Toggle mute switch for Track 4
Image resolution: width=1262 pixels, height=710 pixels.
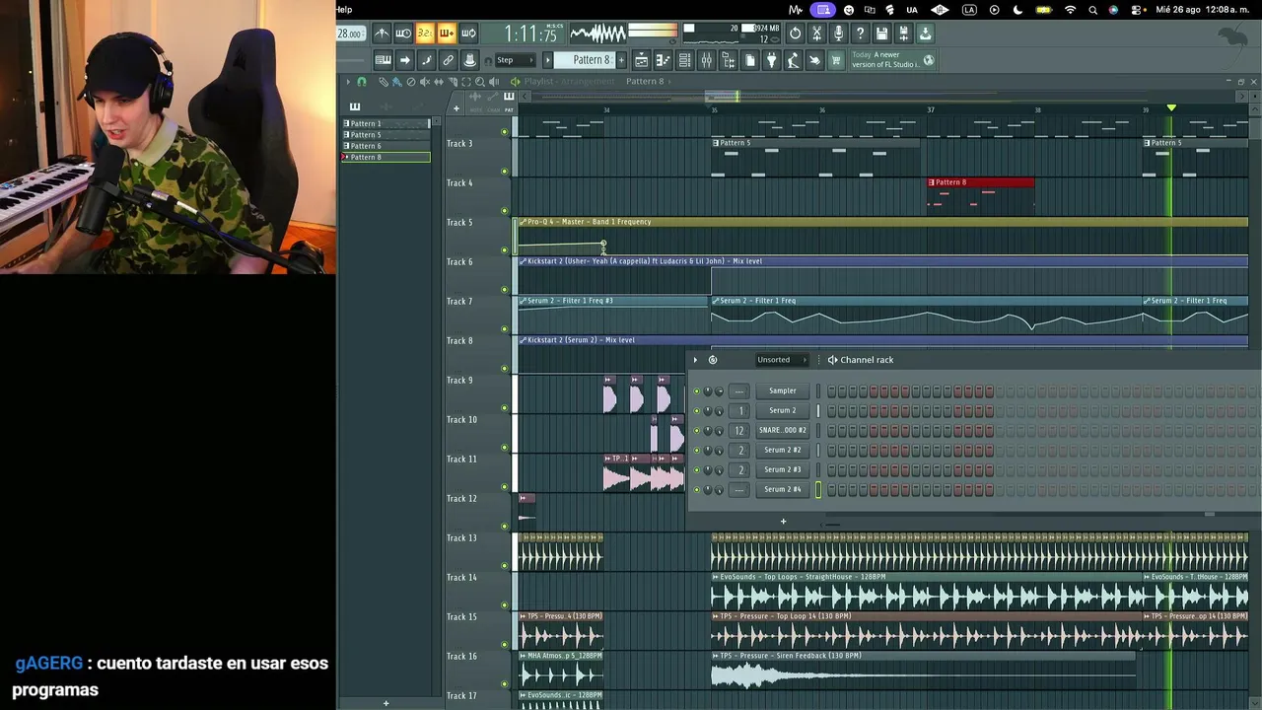pyautogui.click(x=505, y=211)
